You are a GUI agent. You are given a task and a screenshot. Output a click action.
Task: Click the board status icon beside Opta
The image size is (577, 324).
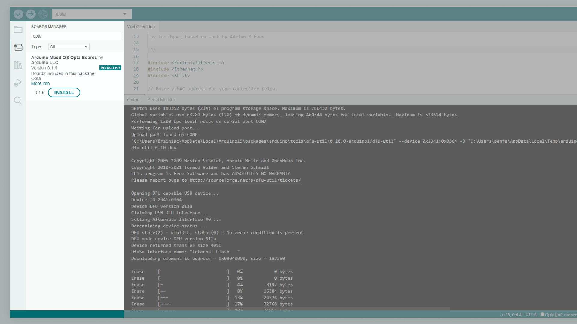pyautogui.click(x=542, y=314)
